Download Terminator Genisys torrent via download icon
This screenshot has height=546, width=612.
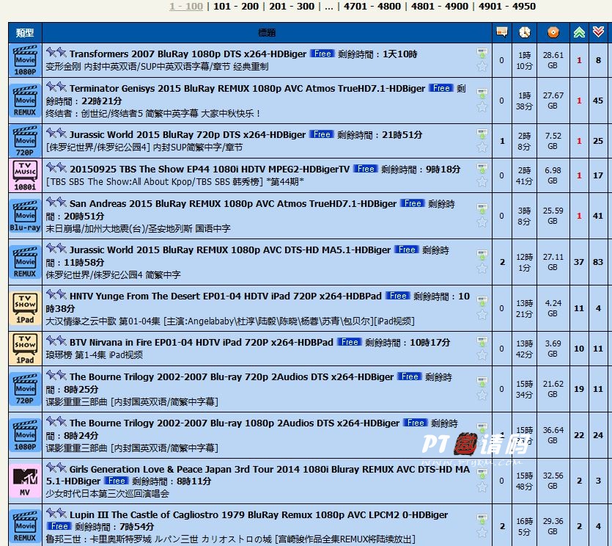[x=482, y=93]
